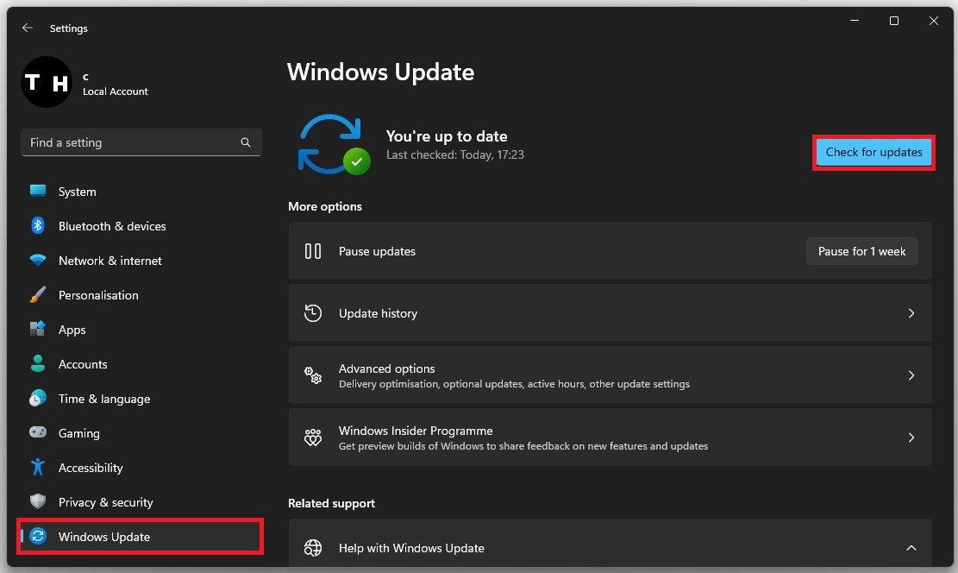Go to Accounts settings page

coord(83,364)
